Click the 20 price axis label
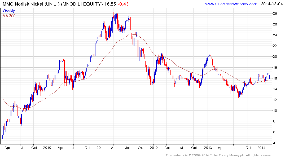285x159 pixels. pyautogui.click(x=275, y=57)
